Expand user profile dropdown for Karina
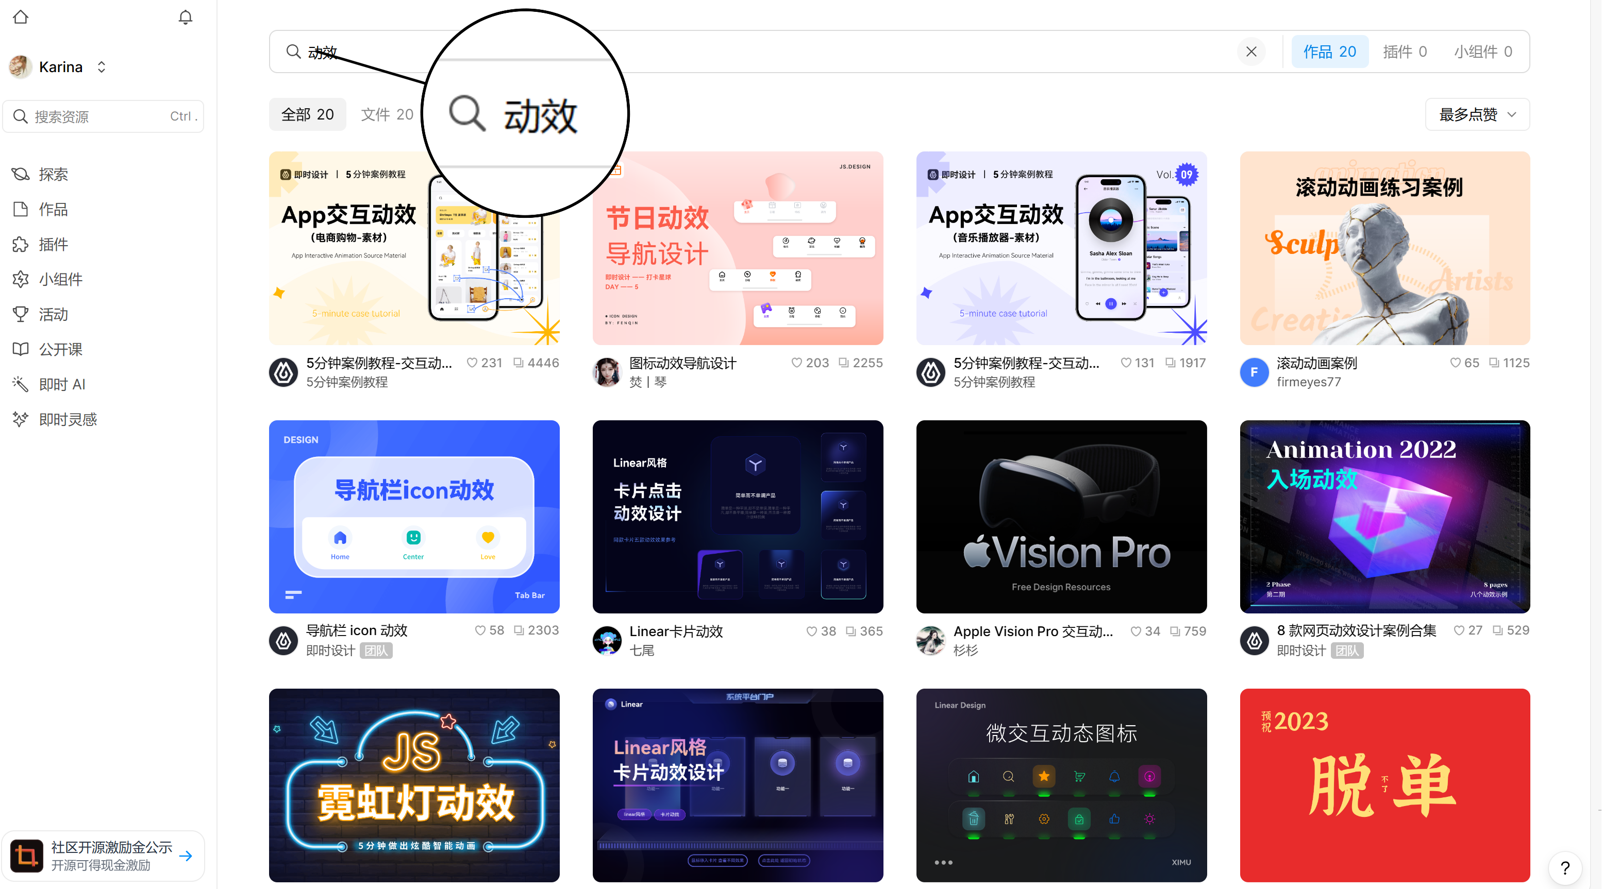1602x889 pixels. coord(101,67)
